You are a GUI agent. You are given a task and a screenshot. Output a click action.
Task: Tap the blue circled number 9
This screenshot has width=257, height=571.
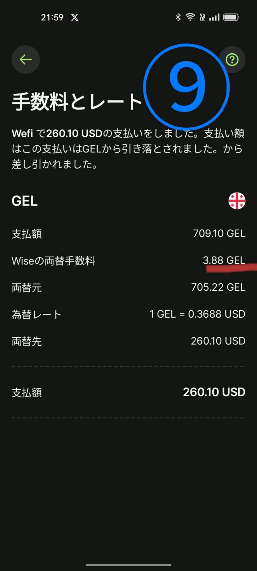tap(186, 87)
